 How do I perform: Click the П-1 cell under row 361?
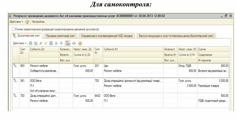tap(44, 86)
